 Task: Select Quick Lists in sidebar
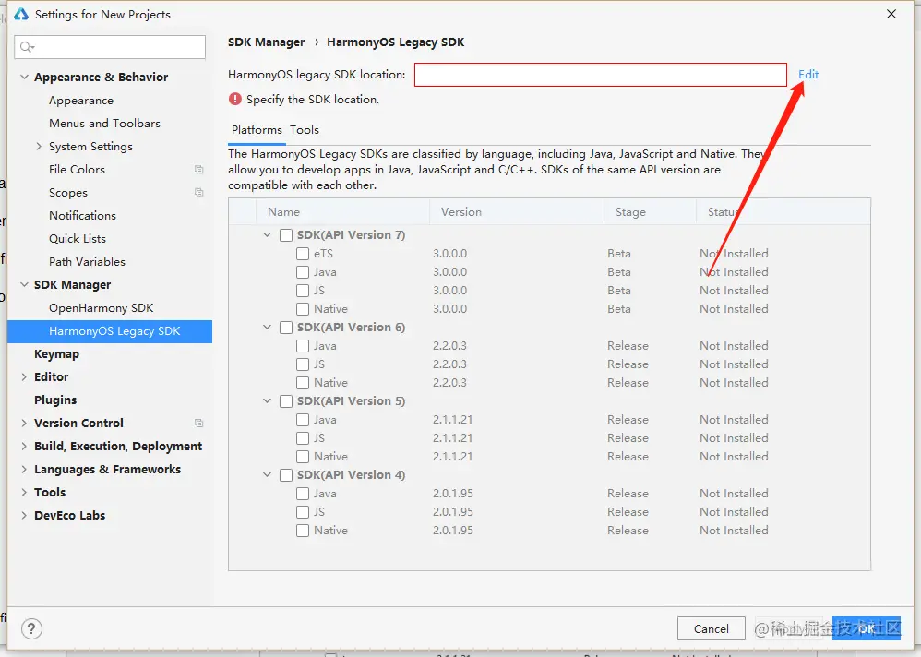78,239
